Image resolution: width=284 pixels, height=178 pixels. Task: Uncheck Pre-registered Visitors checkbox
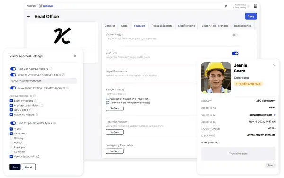tap(11, 105)
